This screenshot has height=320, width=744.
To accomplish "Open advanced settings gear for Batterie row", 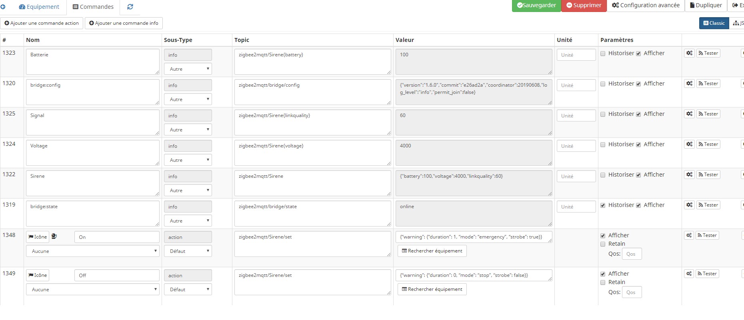I will pyautogui.click(x=689, y=53).
